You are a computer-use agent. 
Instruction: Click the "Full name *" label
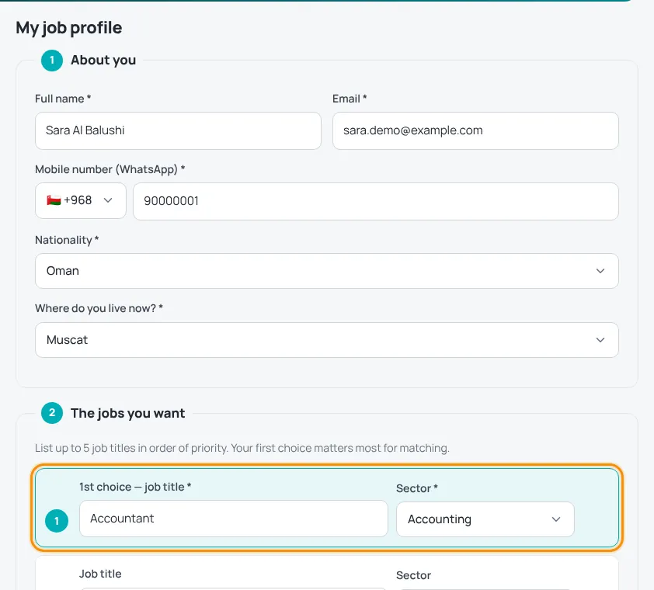(x=63, y=99)
